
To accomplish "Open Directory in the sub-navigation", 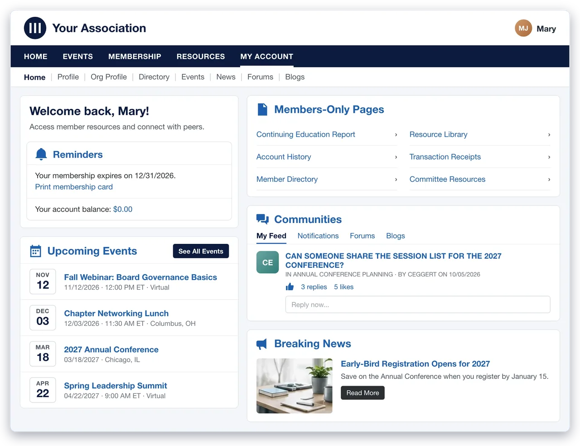I will [x=154, y=77].
